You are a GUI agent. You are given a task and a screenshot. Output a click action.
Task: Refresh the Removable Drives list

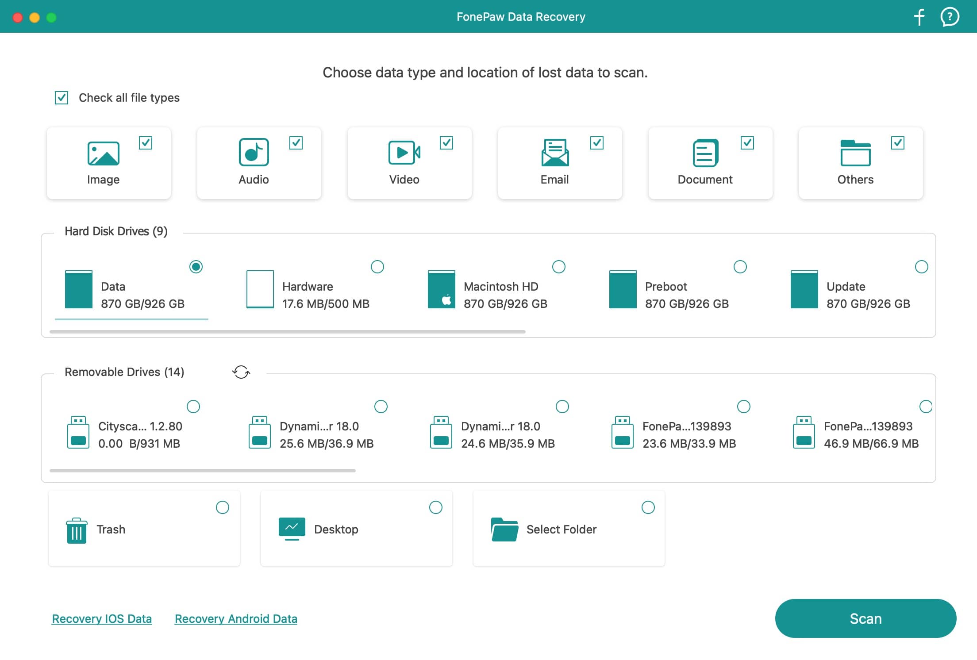[x=241, y=372]
